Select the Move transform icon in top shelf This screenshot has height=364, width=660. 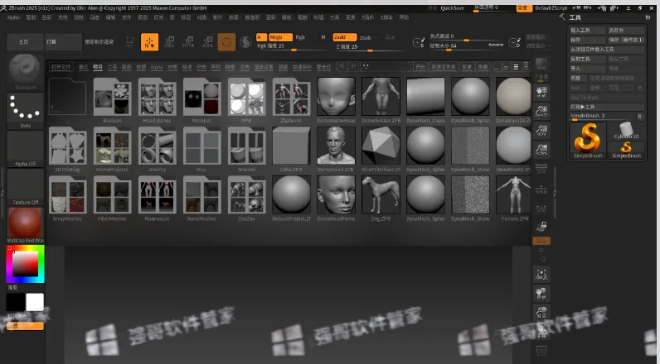point(169,42)
